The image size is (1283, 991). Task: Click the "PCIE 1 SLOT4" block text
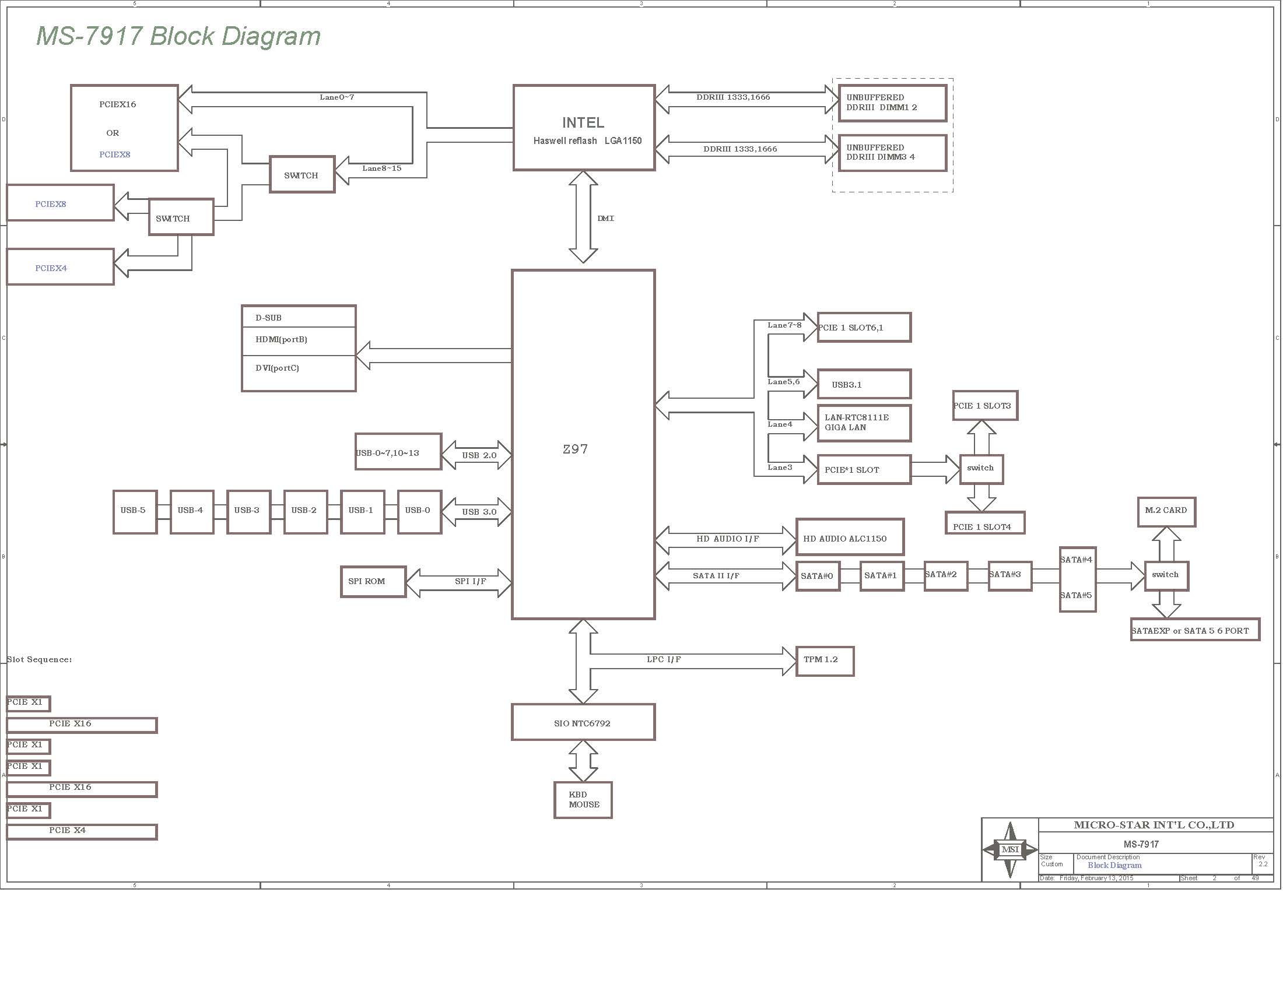point(982,527)
